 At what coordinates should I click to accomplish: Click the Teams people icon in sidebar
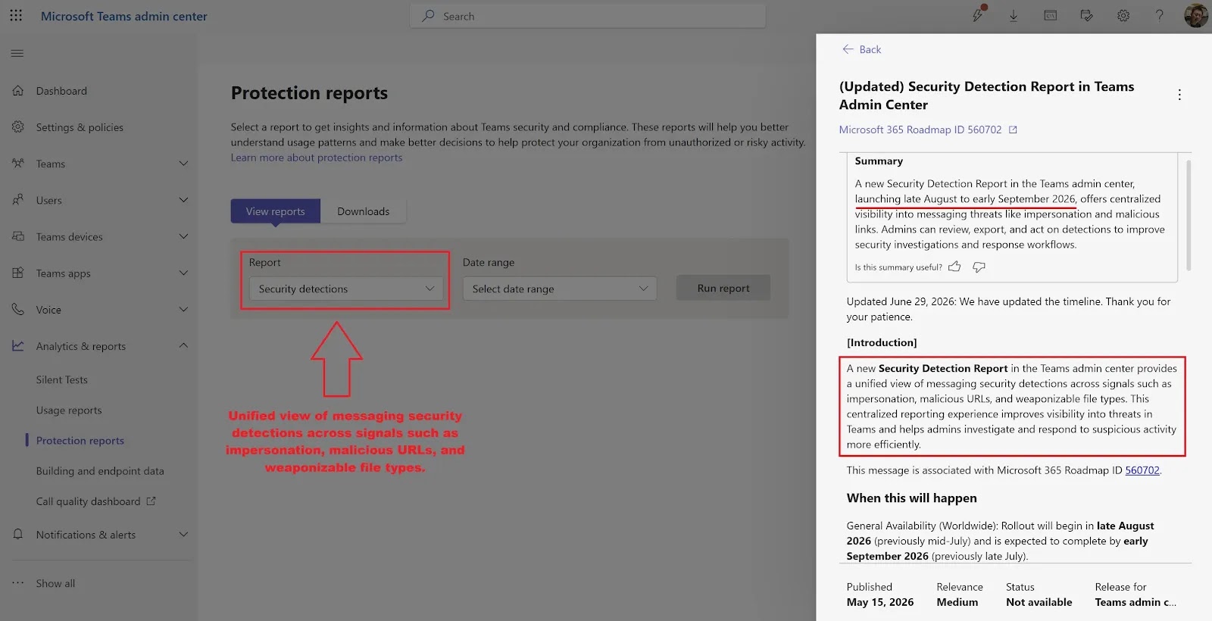[18, 163]
